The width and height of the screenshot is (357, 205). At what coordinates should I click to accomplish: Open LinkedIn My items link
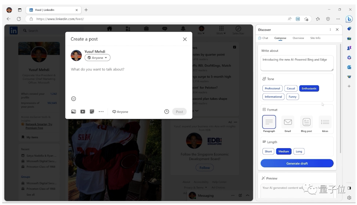30,137
